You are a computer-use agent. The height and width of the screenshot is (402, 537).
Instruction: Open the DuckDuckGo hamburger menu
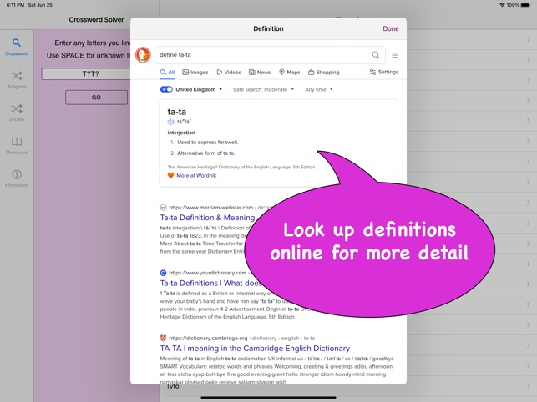click(395, 55)
